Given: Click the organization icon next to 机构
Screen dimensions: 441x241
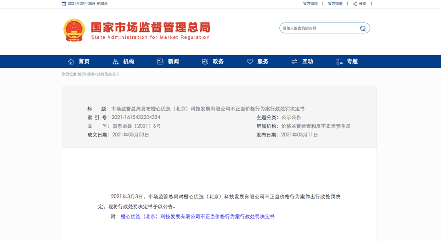Looking at the screenshot, I should [x=116, y=62].
